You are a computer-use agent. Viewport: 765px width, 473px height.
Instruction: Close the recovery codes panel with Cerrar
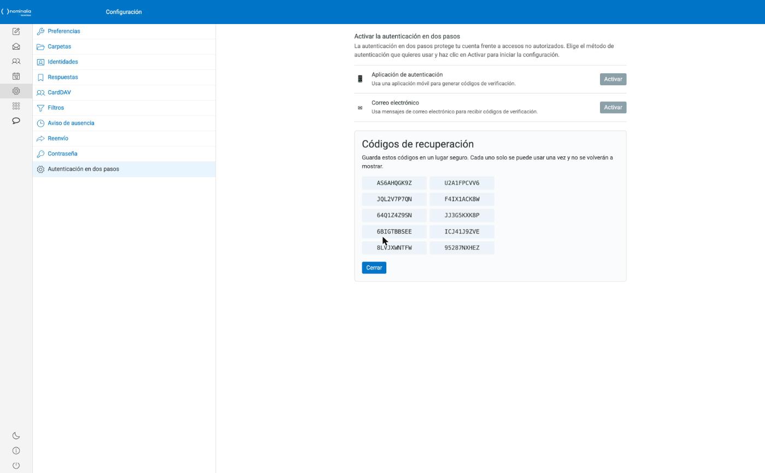tap(374, 267)
